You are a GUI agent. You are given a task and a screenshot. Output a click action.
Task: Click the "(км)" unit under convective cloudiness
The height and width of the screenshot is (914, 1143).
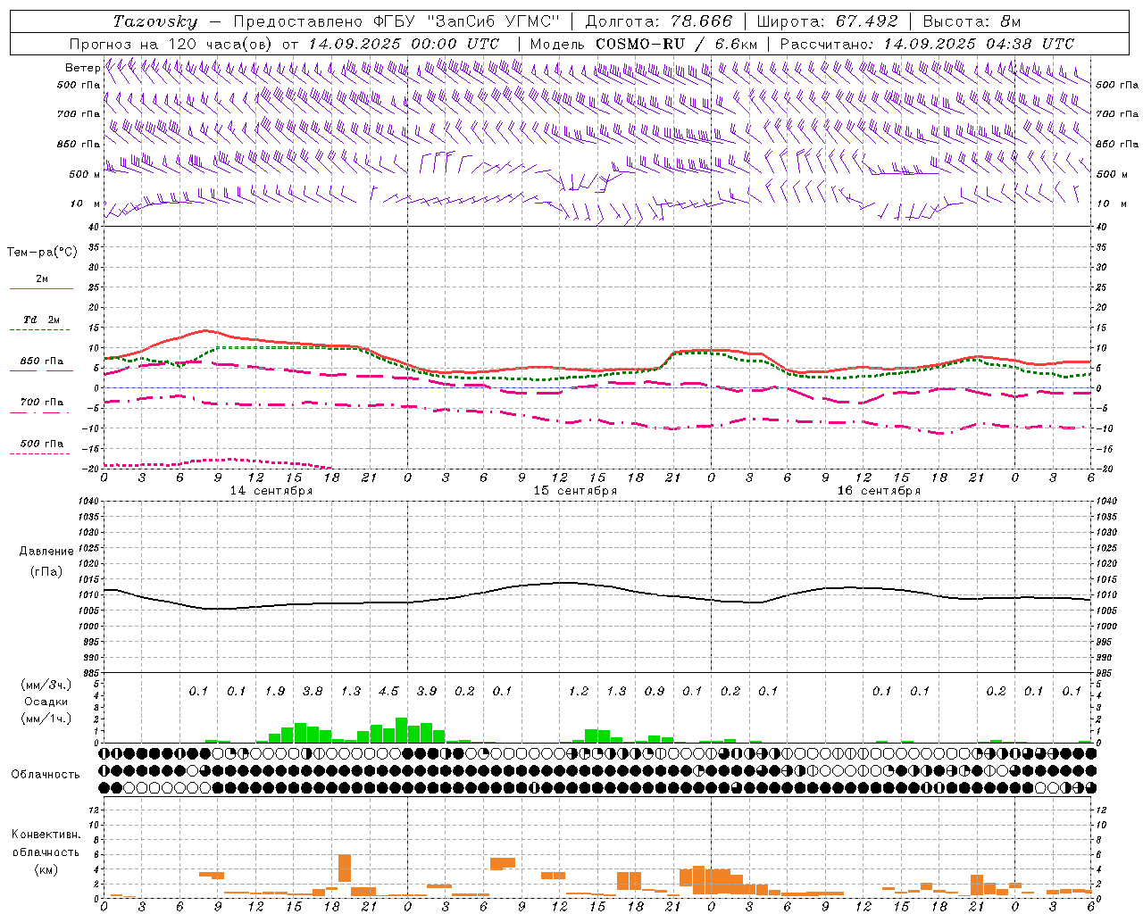click(x=46, y=869)
